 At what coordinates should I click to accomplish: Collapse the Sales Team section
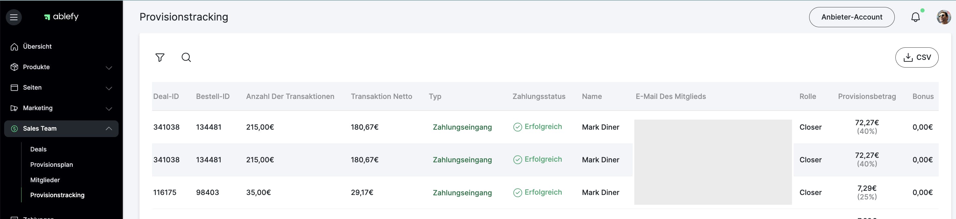[x=108, y=129]
